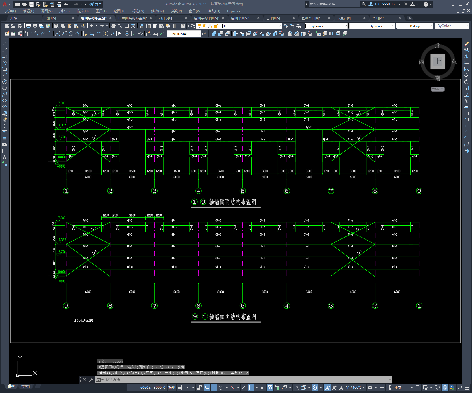Close the 墙面结构布置图 drawing tab
The width and height of the screenshot is (472, 393).
110,18
